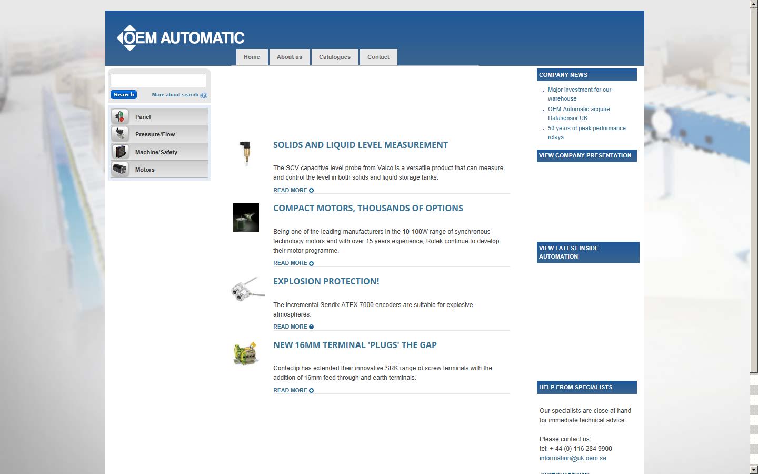Click the scroll down arrow on scrollbar
The image size is (758, 474).
(x=753, y=469)
